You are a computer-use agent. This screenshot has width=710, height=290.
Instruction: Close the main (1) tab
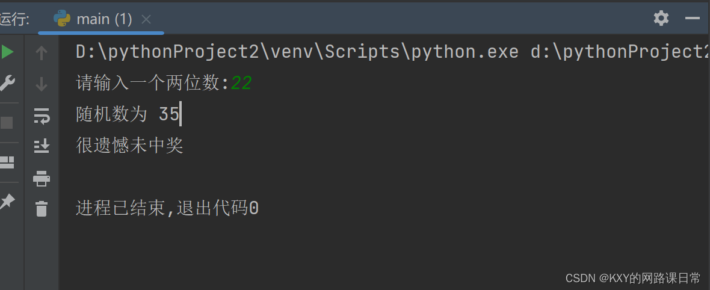click(146, 19)
